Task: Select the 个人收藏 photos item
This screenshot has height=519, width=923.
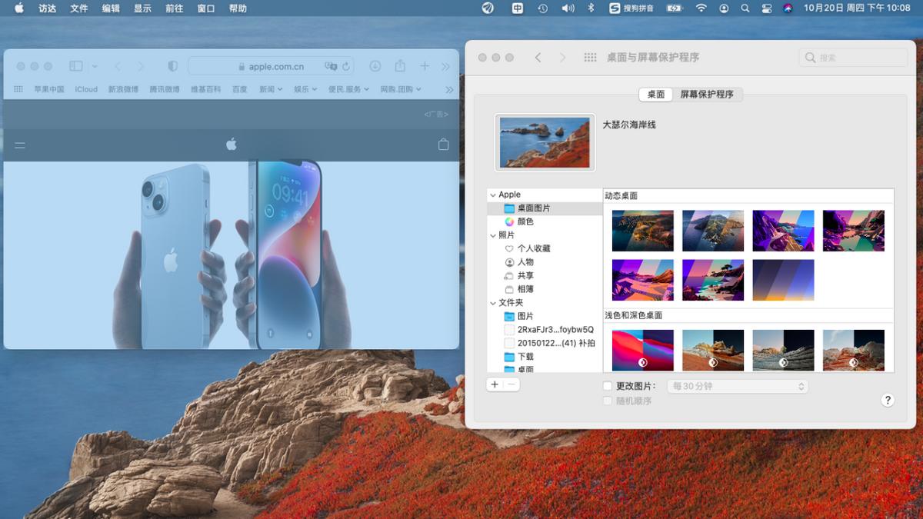Action: 533,248
